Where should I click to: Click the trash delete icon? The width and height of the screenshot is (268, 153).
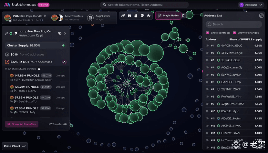tap(183, 15)
